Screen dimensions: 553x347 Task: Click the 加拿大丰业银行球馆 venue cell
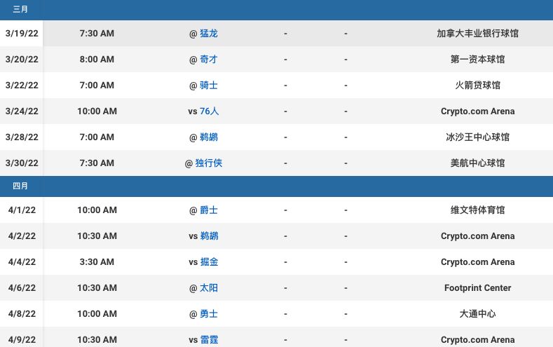(477, 33)
